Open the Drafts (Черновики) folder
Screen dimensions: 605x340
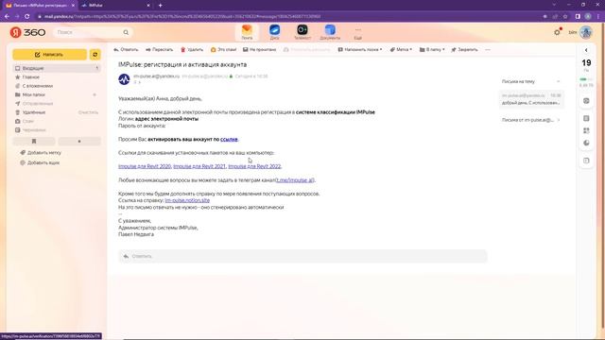[34, 130]
